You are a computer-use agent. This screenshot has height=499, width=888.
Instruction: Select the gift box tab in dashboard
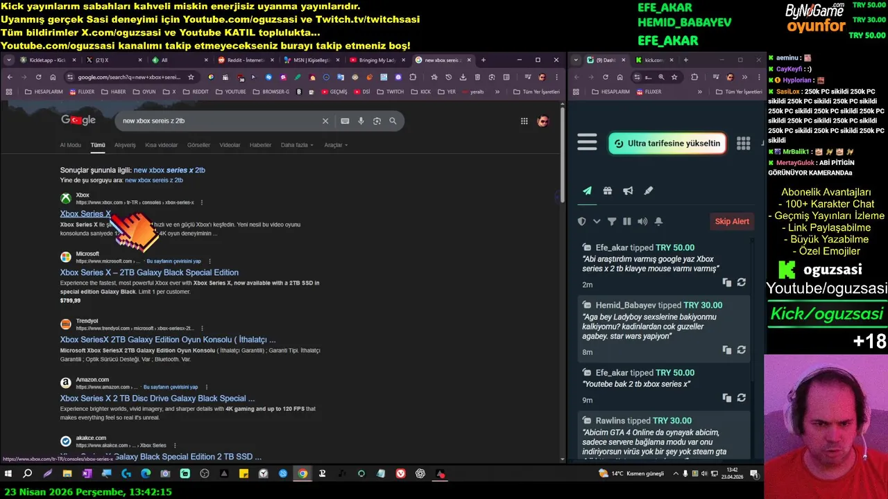pyautogui.click(x=608, y=191)
